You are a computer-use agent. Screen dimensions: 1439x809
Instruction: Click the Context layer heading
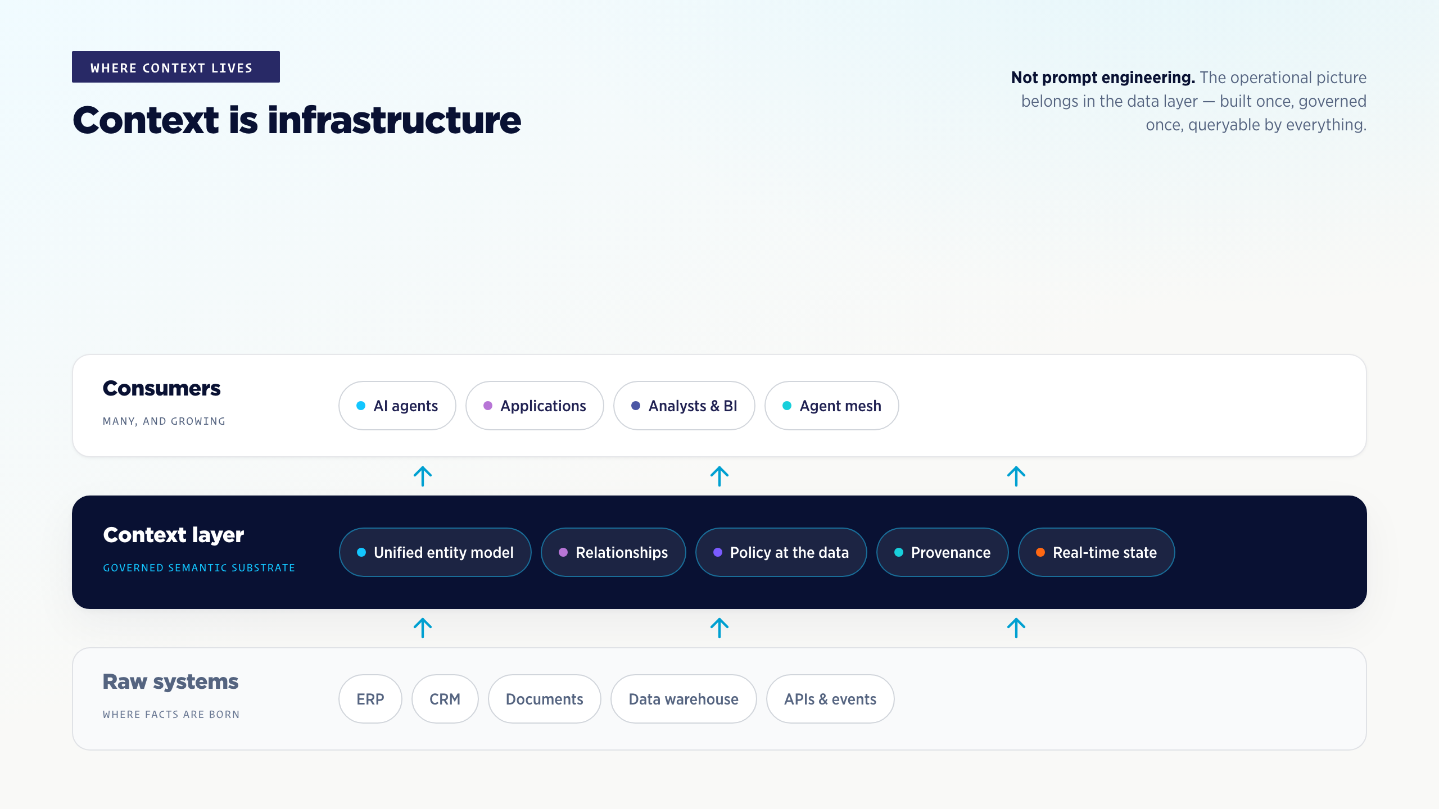174,535
